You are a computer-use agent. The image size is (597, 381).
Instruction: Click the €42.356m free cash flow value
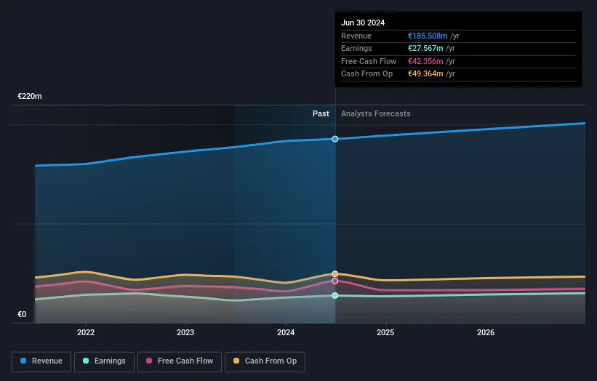click(x=425, y=61)
